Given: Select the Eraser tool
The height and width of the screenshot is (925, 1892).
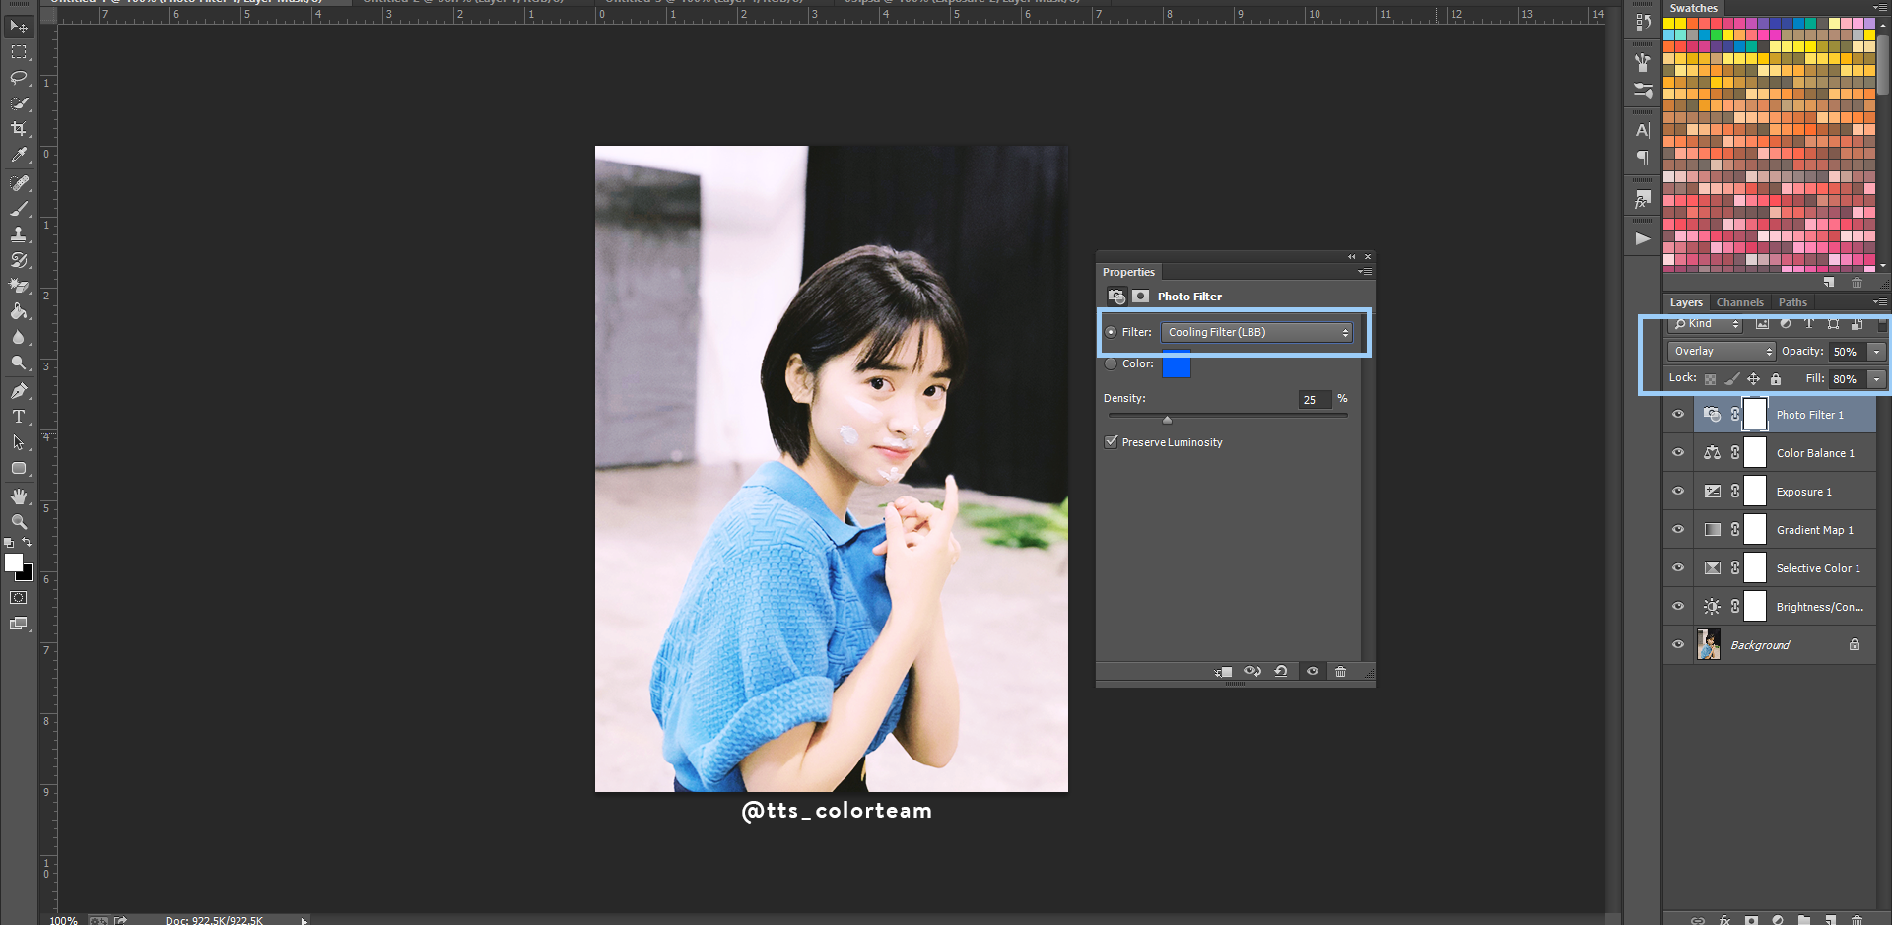Looking at the screenshot, I should tap(19, 286).
